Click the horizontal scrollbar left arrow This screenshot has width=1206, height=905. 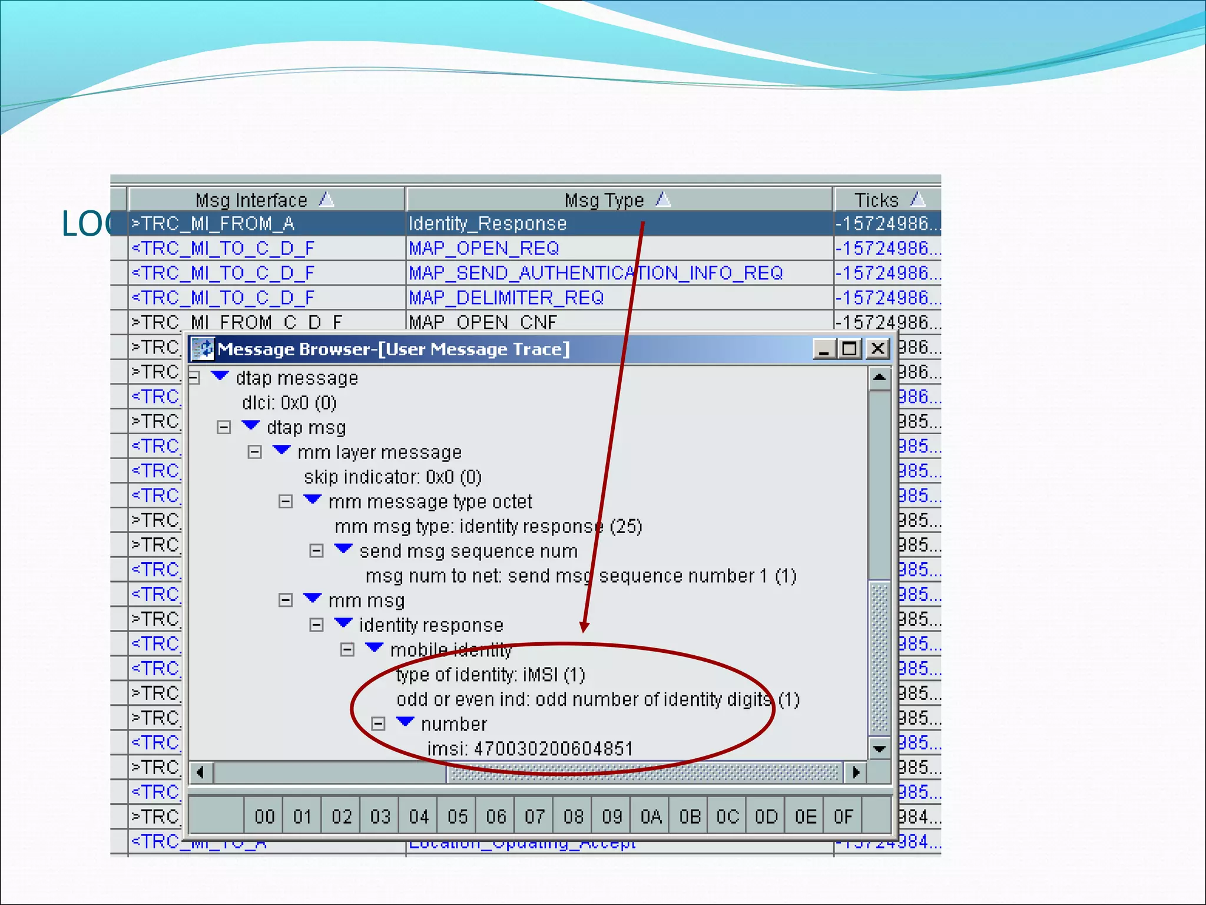click(x=201, y=772)
